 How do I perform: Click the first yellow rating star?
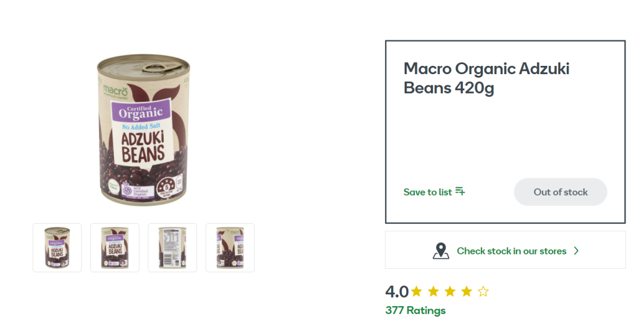point(417,291)
